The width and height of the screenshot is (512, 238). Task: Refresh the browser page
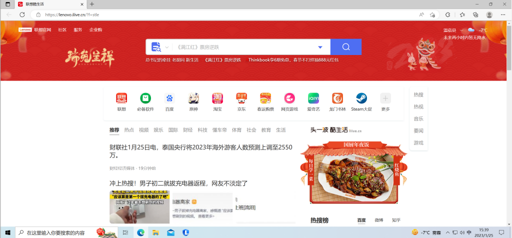pos(22,14)
